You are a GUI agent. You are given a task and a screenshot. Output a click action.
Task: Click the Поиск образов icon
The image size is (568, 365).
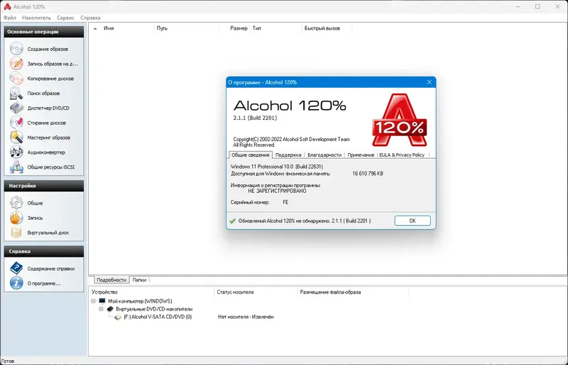coord(16,93)
